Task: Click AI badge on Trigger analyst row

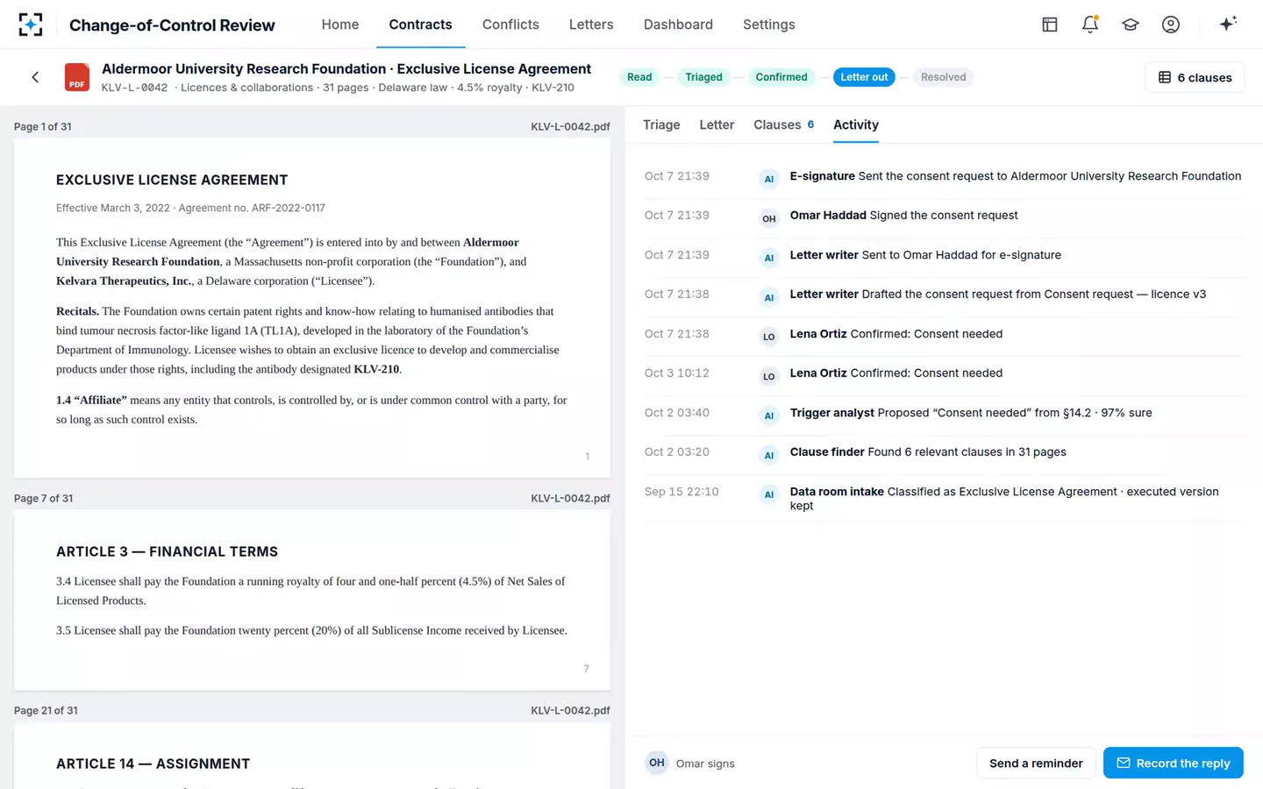Action: point(769,416)
